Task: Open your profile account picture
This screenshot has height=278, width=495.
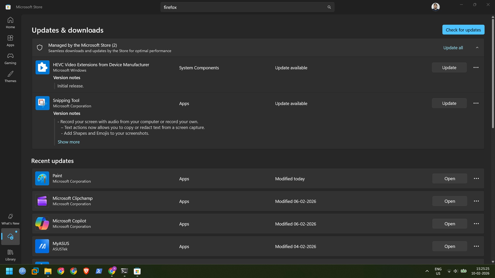Action: (x=435, y=6)
